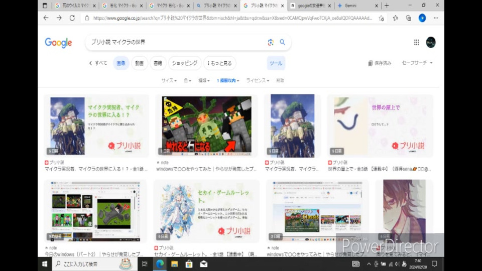This screenshot has width=482, height=271.
Task: Open 保存済み saved items
Action: [x=380, y=63]
